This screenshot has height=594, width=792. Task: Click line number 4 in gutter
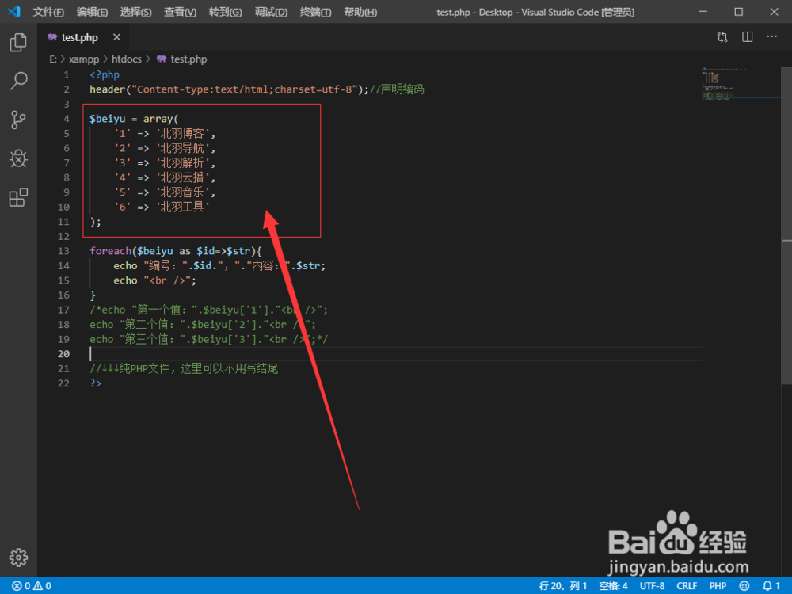pyautogui.click(x=67, y=119)
